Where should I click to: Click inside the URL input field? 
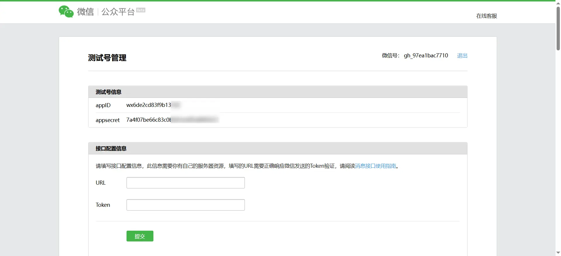[186, 183]
